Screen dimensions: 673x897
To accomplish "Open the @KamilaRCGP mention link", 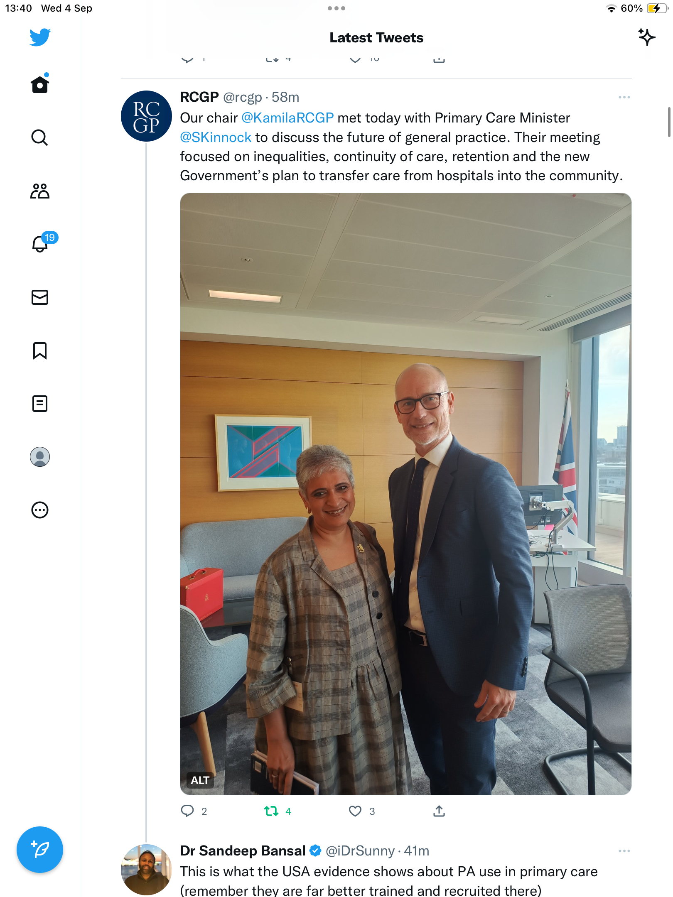I will pos(287,118).
